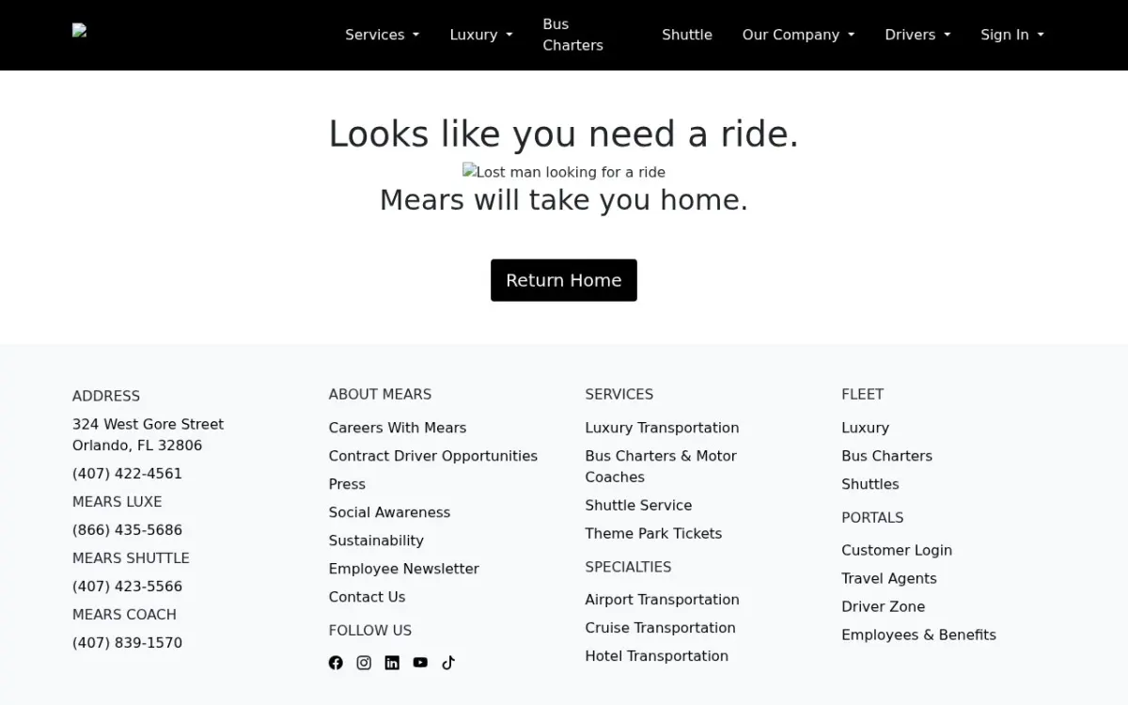
Task: Open the Theme Park Tickets link
Action: [x=653, y=534]
